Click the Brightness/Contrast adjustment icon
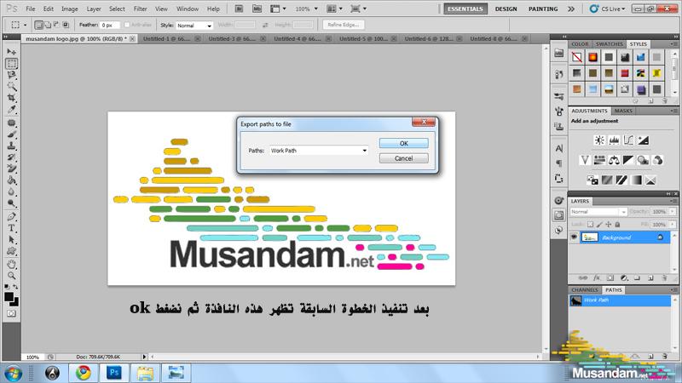 (599, 140)
